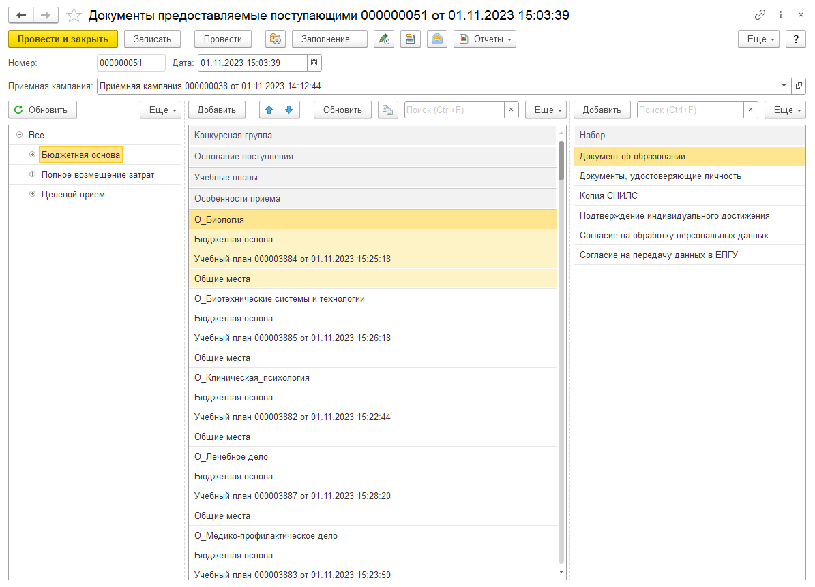The width and height of the screenshot is (815, 587).
Task: Click Обновить in the left panel
Action: pos(42,110)
